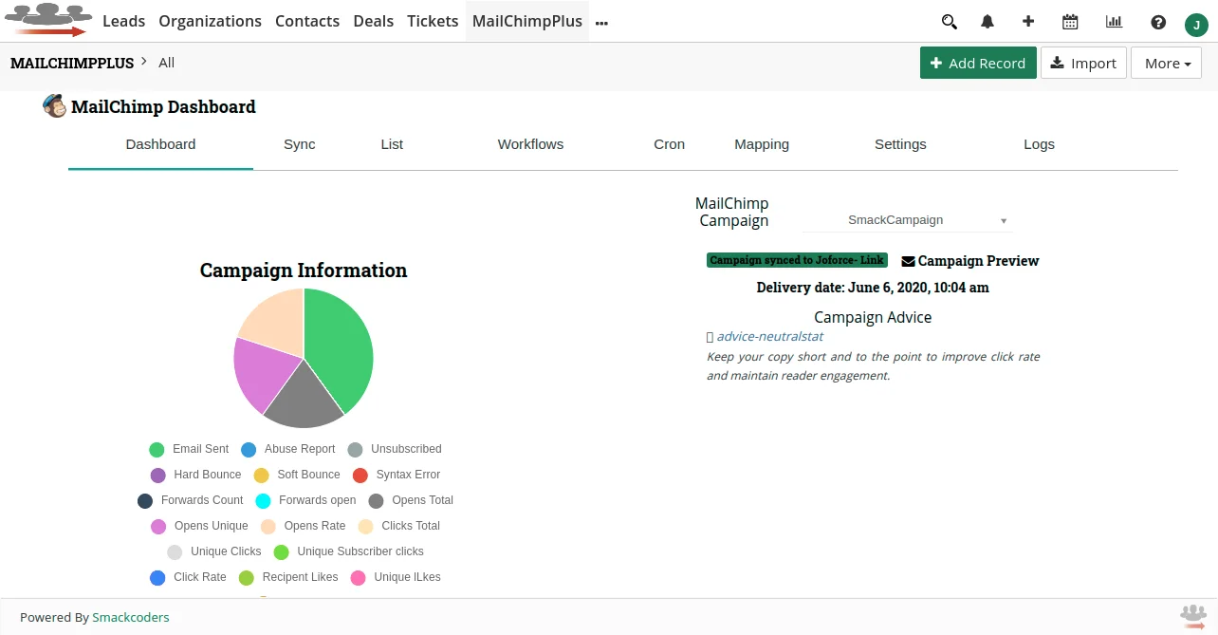The height and width of the screenshot is (635, 1218).
Task: Click the reports bar-chart icon
Action: pyautogui.click(x=1113, y=21)
